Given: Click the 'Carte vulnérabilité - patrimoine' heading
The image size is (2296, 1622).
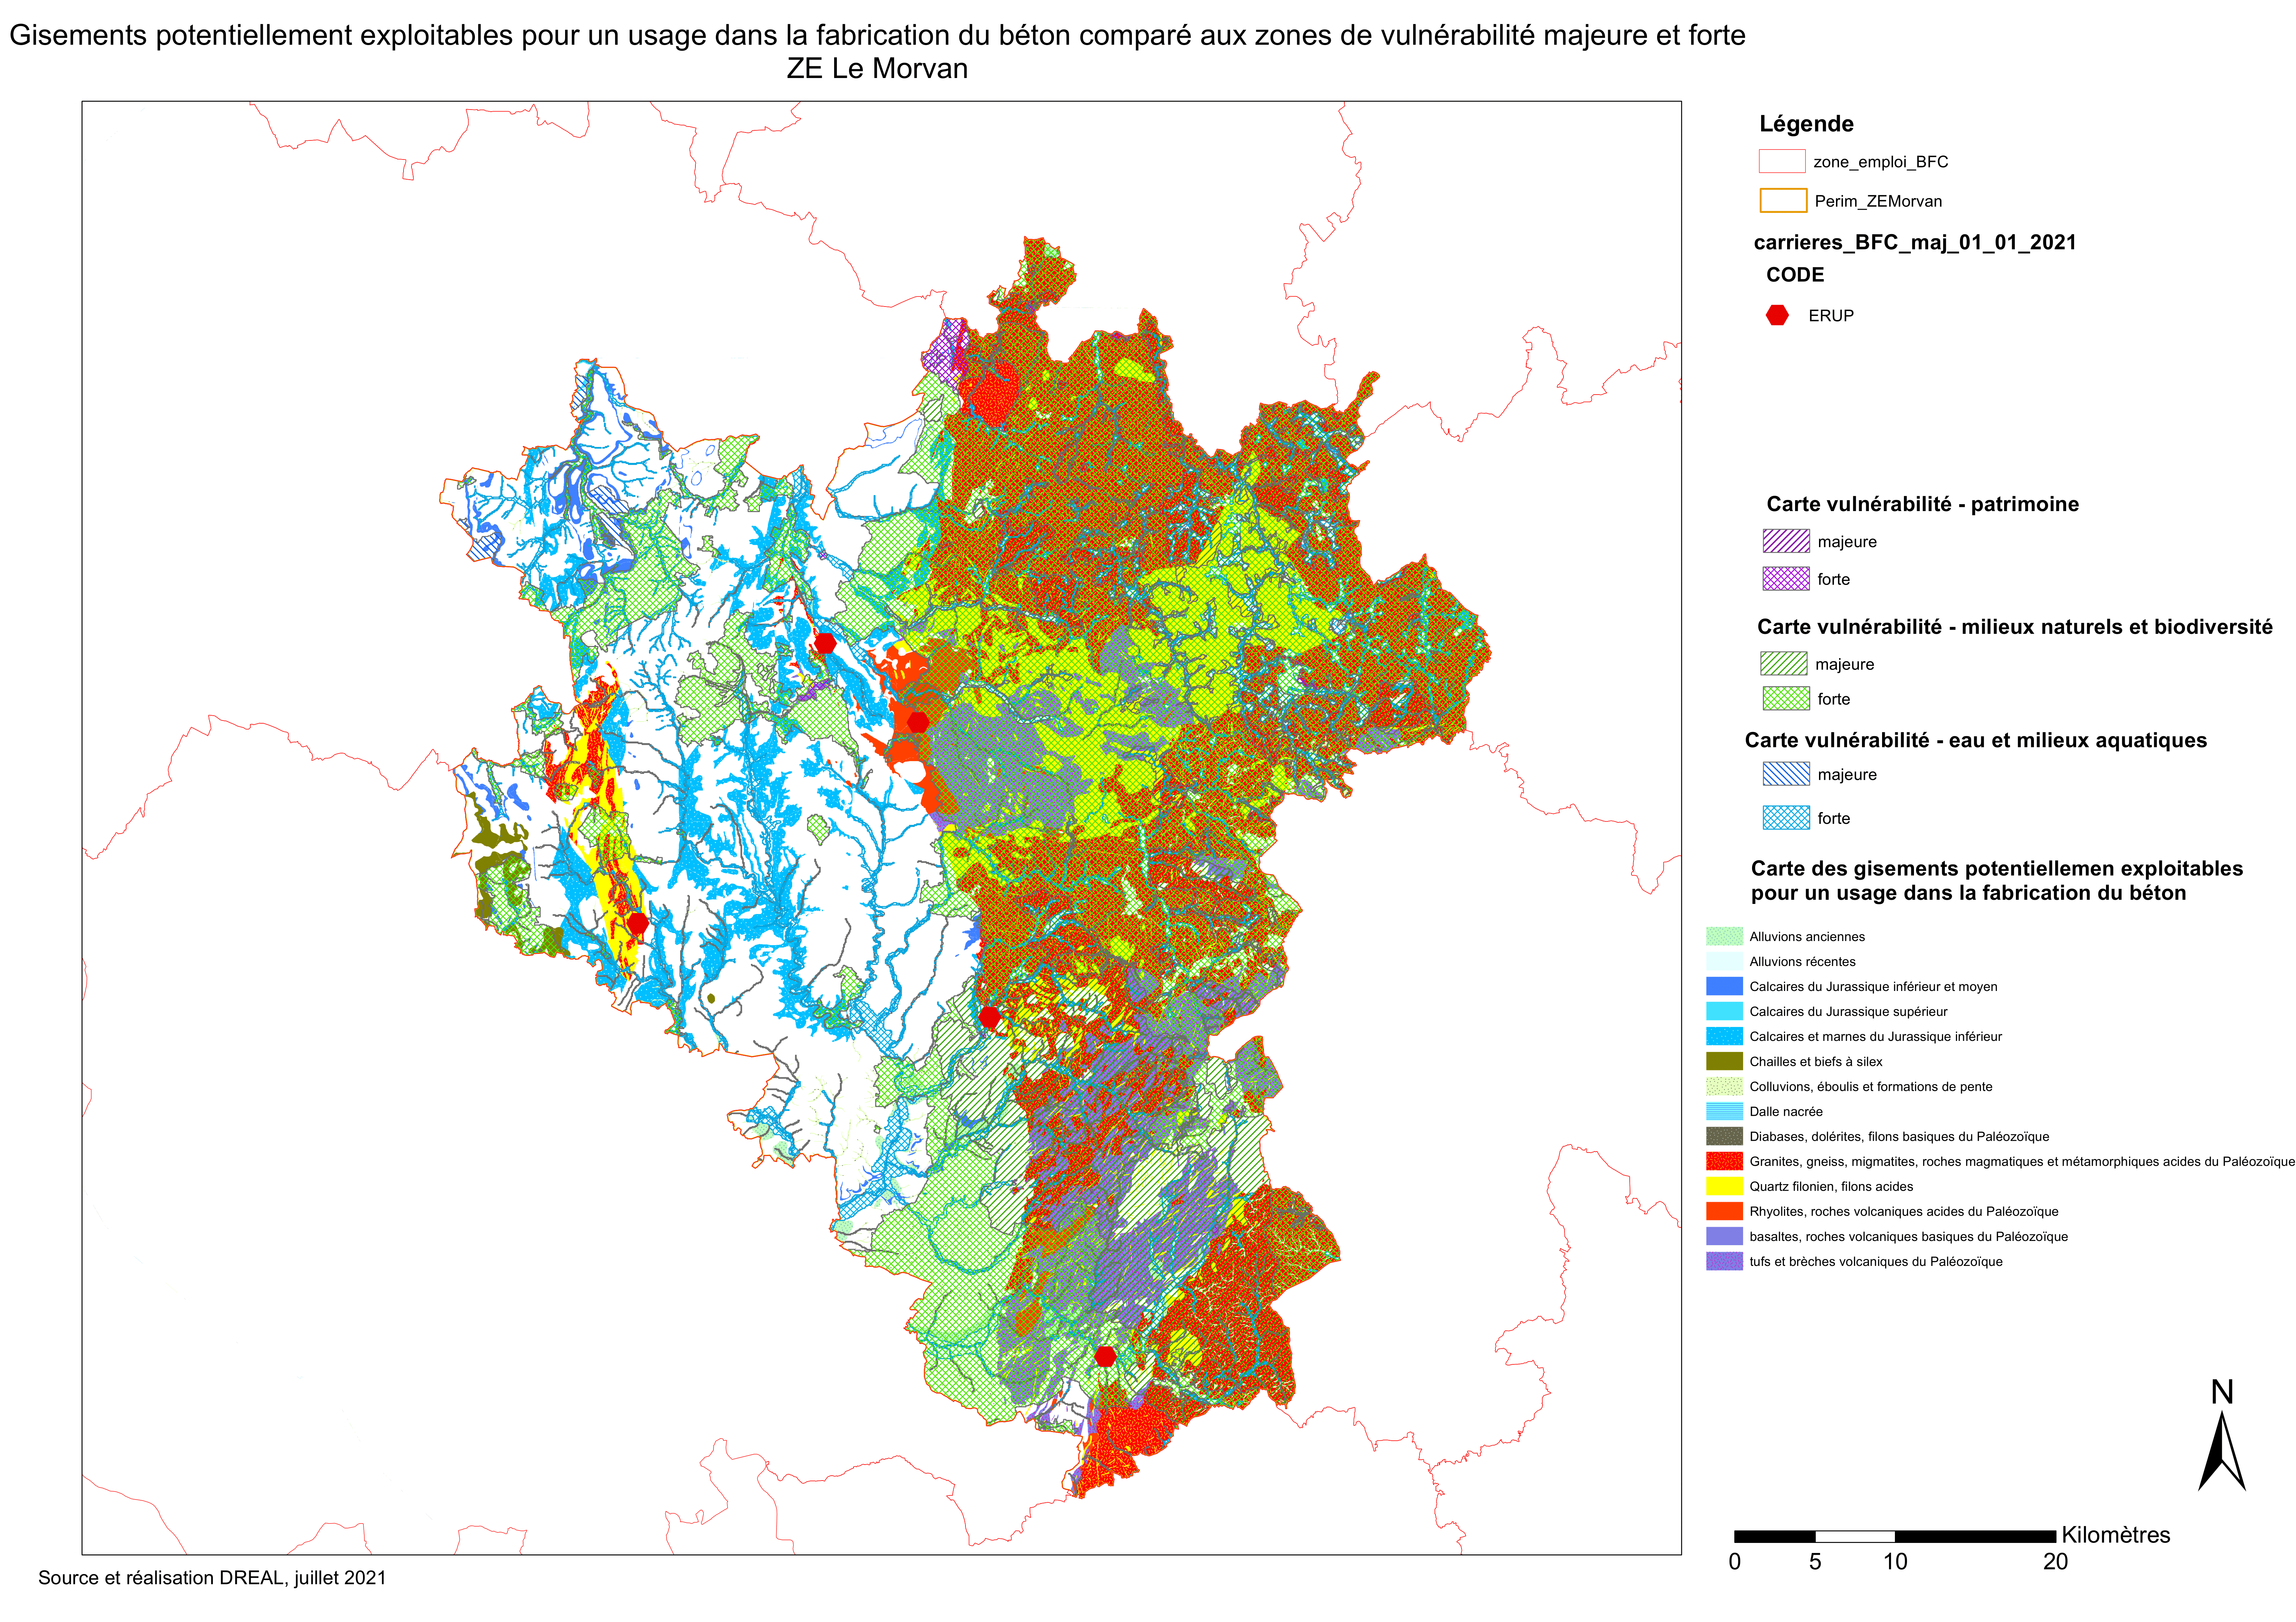Looking at the screenshot, I should [1922, 504].
